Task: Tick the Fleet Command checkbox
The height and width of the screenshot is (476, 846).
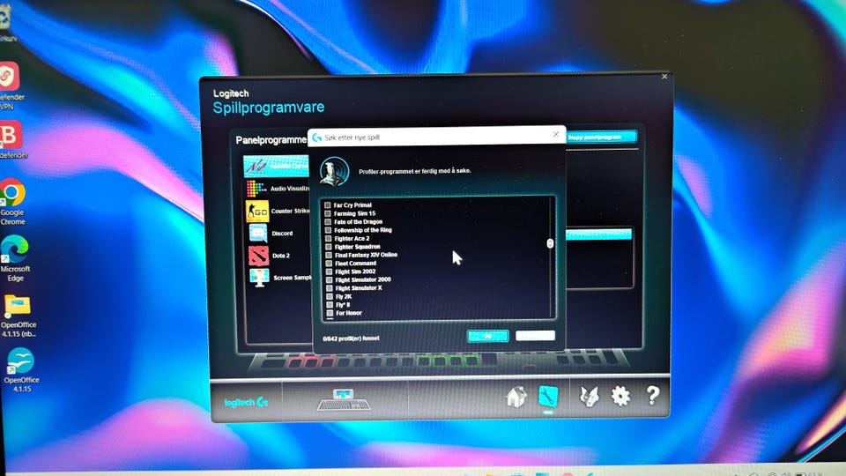Action: [x=329, y=264]
